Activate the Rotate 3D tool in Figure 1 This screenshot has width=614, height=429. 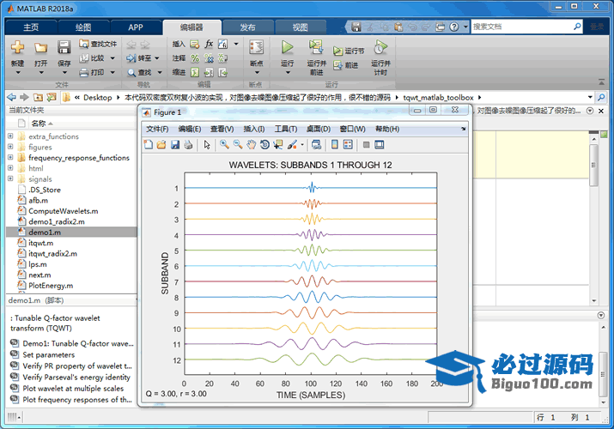264,145
